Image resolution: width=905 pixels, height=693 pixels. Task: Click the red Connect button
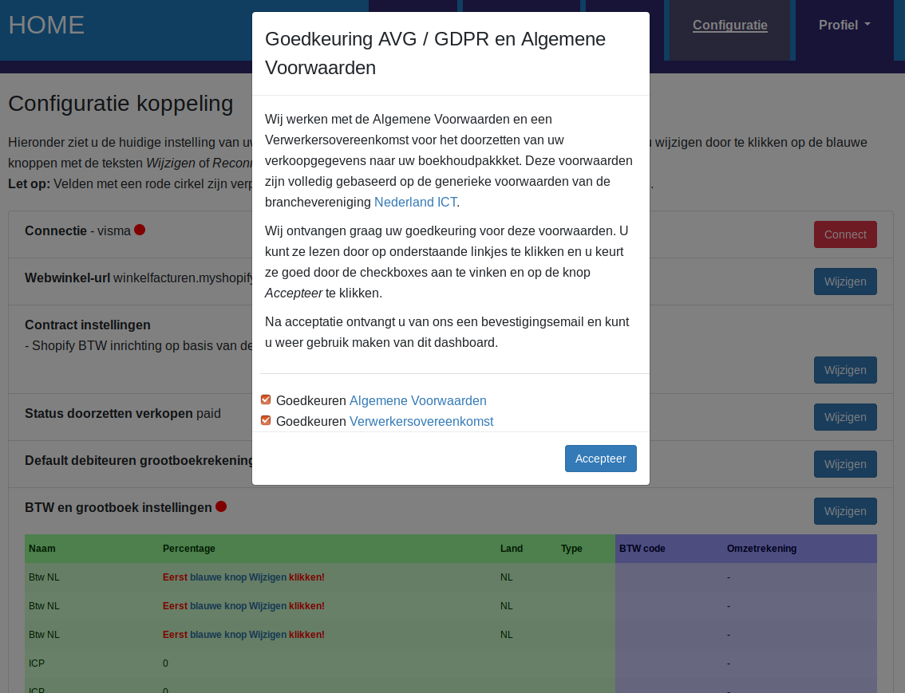pos(844,234)
